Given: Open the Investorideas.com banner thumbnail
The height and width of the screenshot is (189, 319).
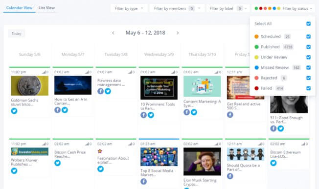Looking at the screenshot, I should [x=30, y=151].
